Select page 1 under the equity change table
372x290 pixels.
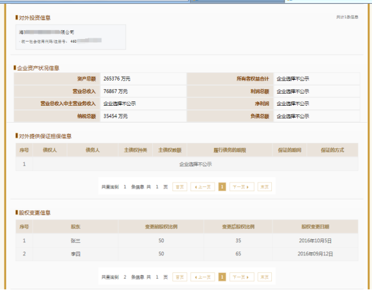(222, 277)
